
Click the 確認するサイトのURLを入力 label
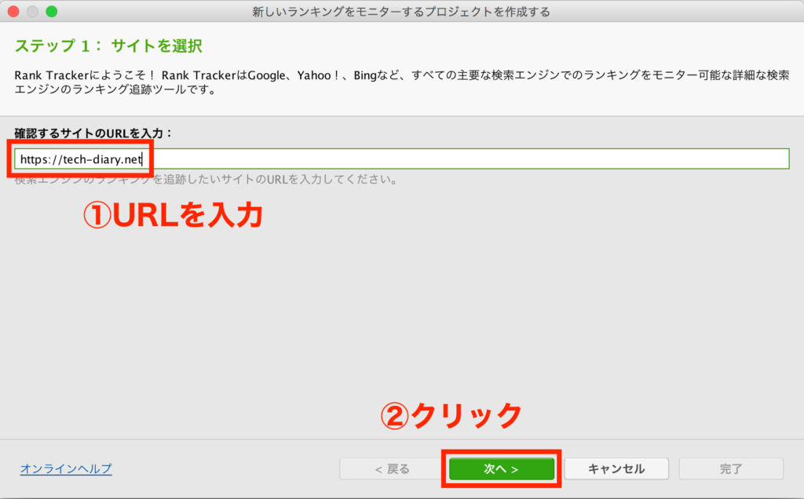(x=93, y=133)
